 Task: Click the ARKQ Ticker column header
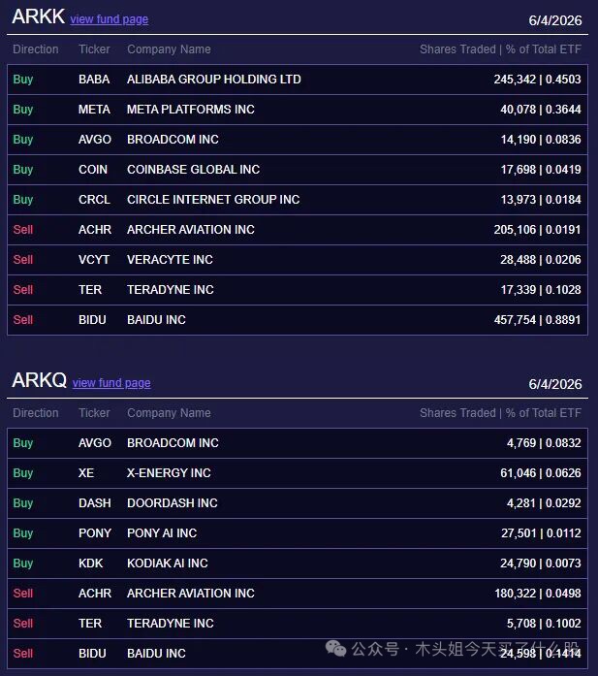coord(94,413)
